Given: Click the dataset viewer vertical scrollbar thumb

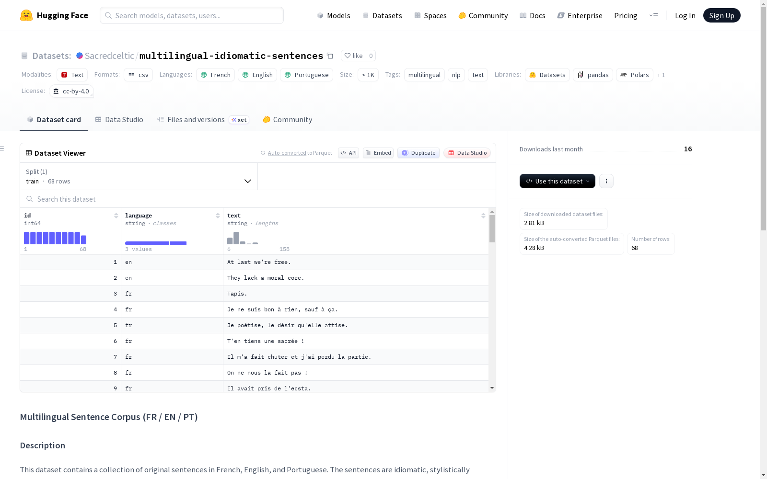Looking at the screenshot, I should pos(492,228).
